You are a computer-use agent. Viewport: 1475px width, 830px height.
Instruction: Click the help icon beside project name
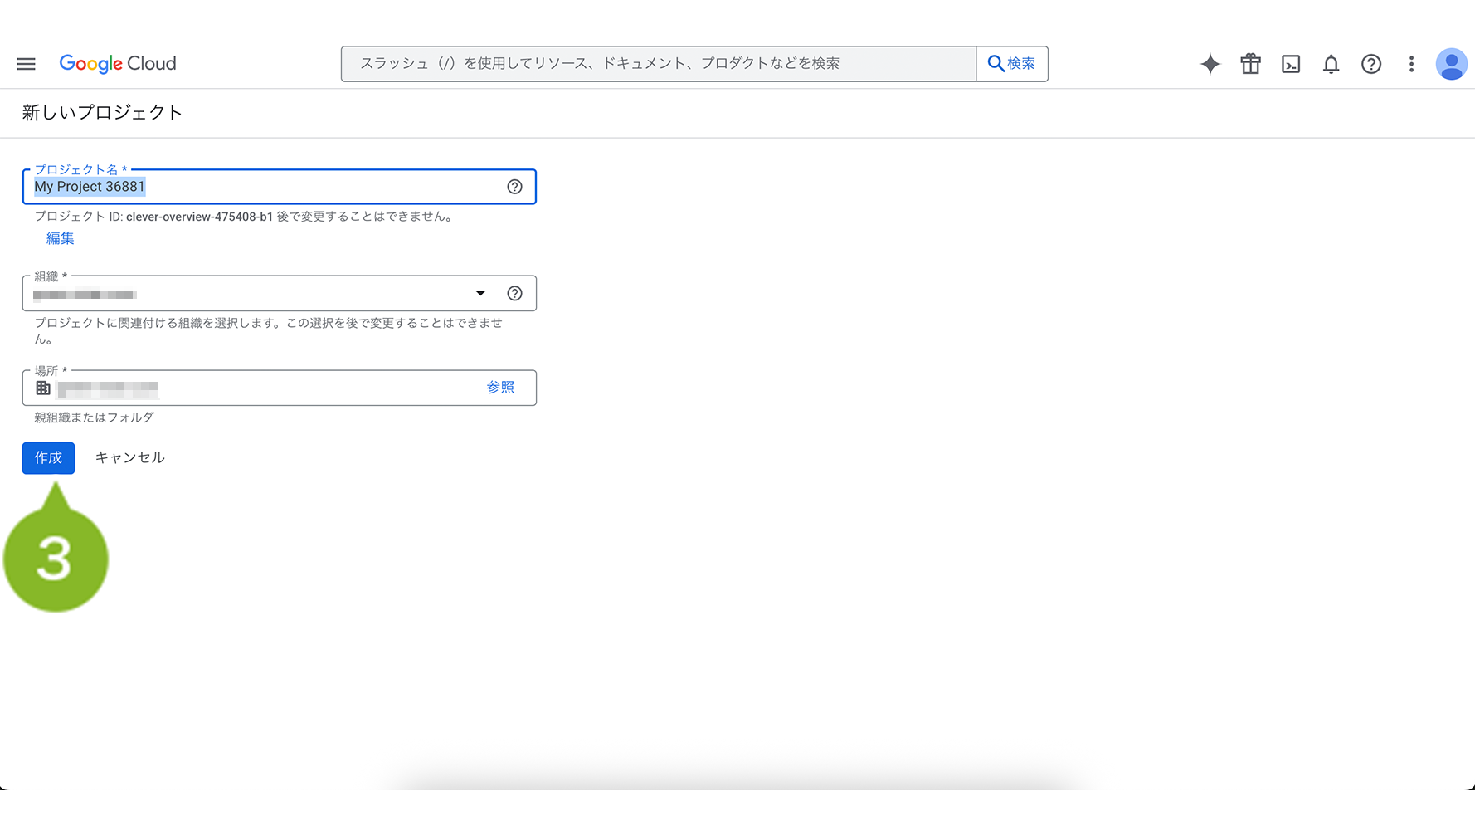(514, 187)
